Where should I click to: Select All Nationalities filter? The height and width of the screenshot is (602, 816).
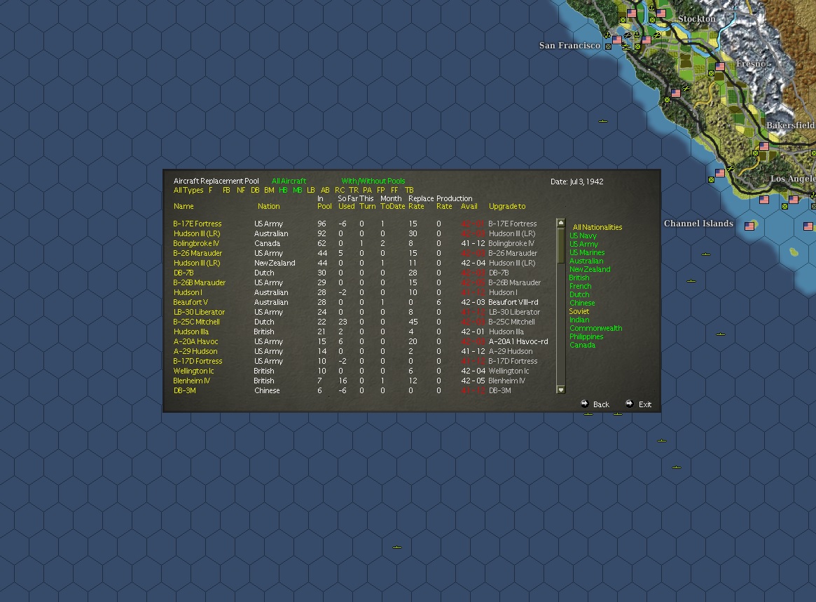click(x=597, y=227)
